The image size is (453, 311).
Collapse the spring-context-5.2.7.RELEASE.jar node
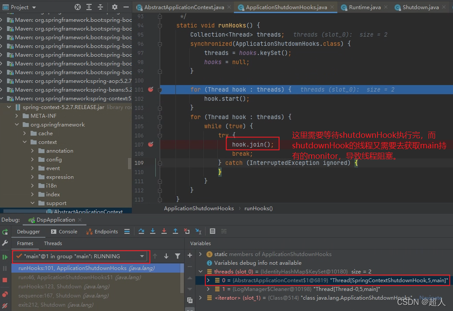coord(9,107)
